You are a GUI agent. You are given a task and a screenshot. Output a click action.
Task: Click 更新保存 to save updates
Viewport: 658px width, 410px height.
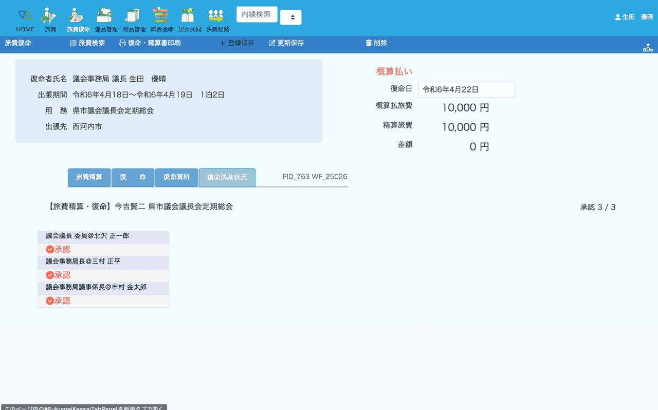tap(286, 43)
